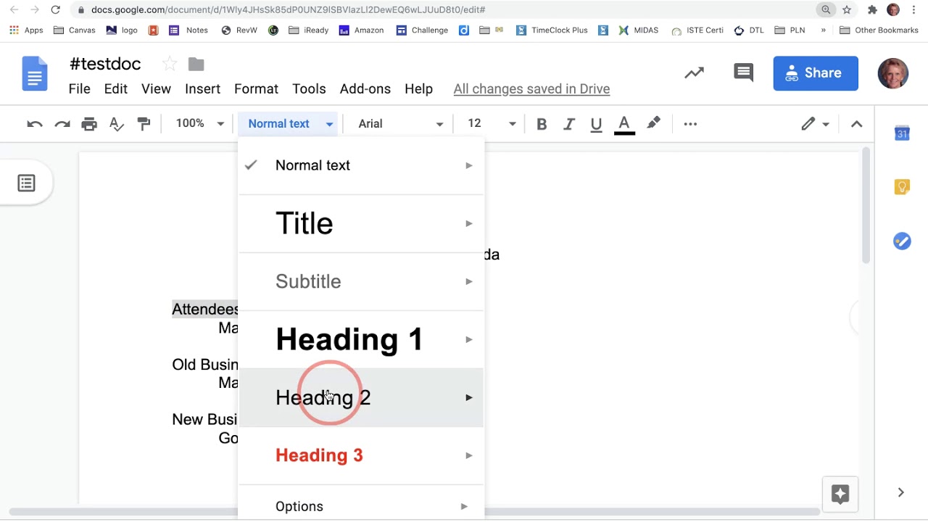The width and height of the screenshot is (928, 522).
Task: Open the zoom level dropdown
Action: point(200,124)
